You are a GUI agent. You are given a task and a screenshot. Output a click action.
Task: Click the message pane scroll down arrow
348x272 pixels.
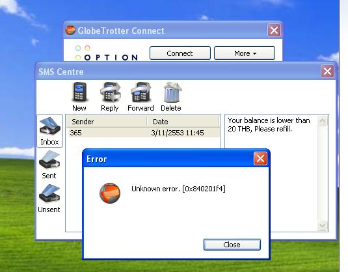tap(322, 226)
